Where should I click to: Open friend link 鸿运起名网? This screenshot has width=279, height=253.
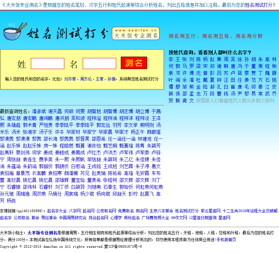coord(98,218)
